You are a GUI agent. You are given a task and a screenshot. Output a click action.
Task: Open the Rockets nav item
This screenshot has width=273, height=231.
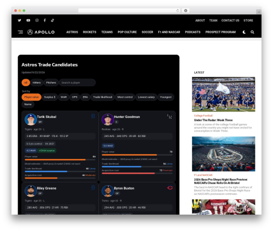[x=90, y=32]
